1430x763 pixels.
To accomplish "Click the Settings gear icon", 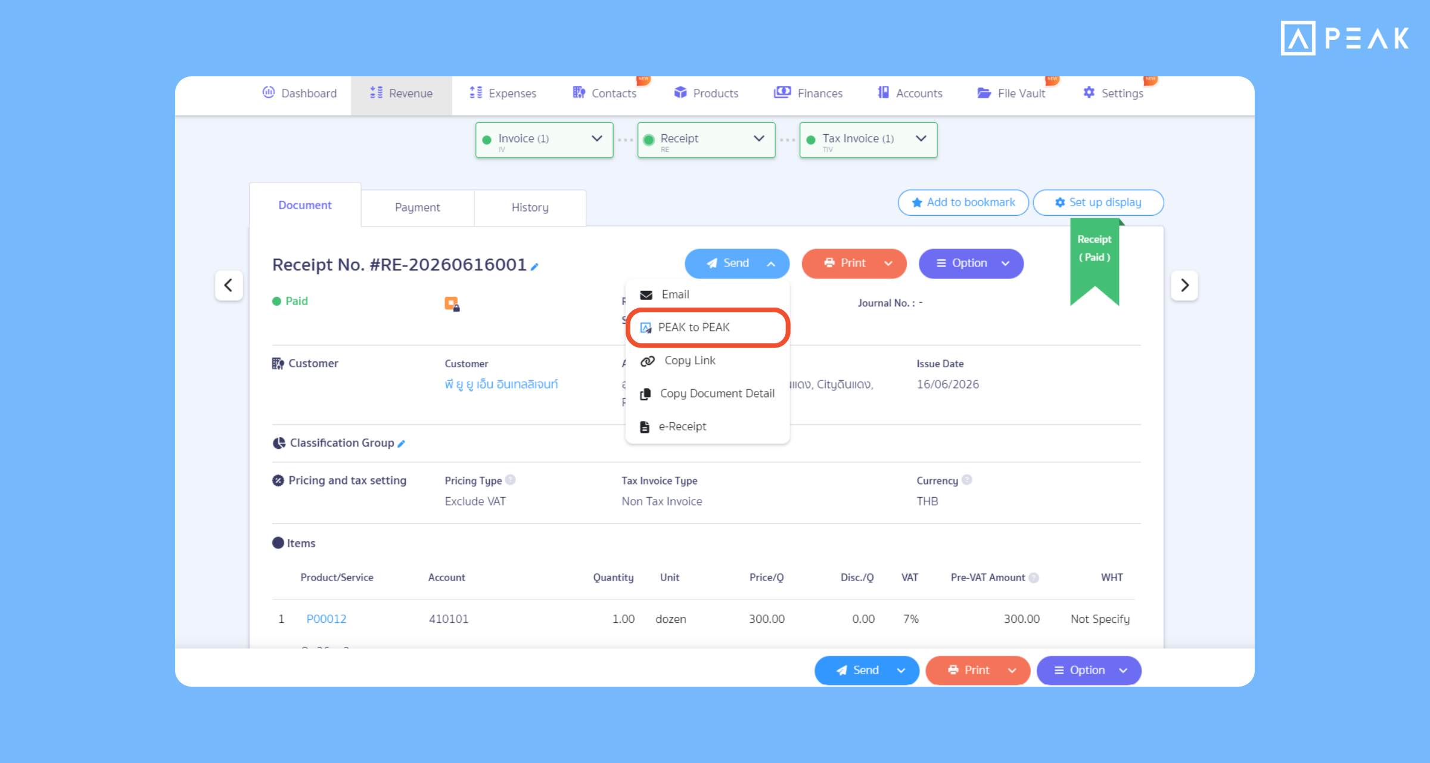I will point(1089,92).
